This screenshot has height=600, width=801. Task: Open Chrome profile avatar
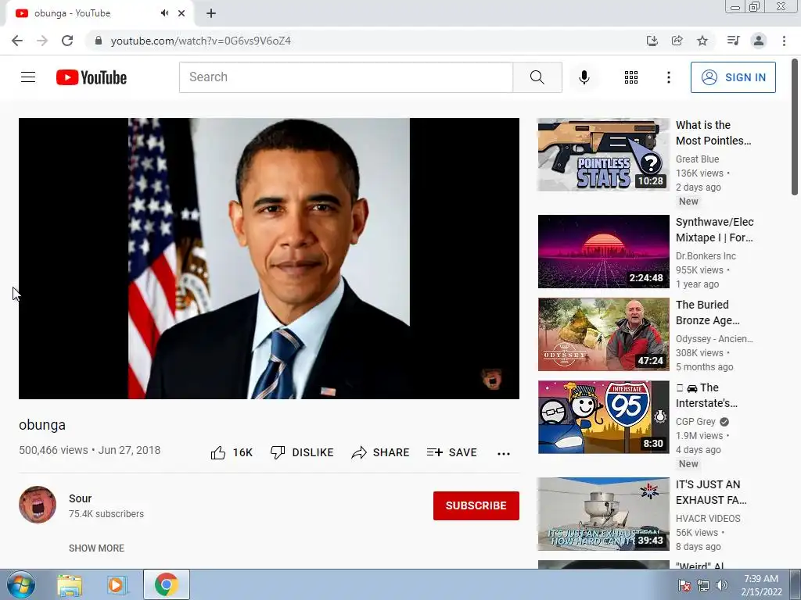[x=759, y=41]
